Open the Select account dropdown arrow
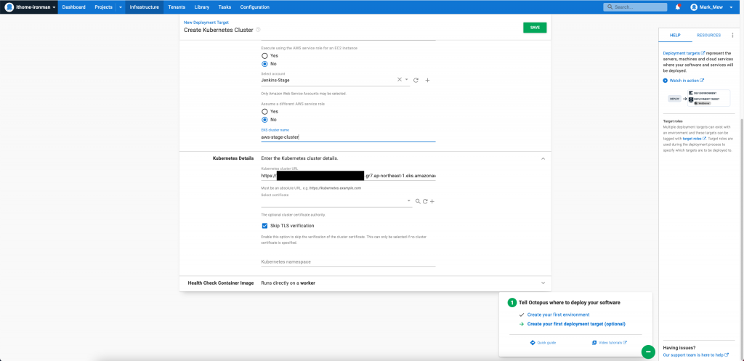The height and width of the screenshot is (361, 744). tap(407, 80)
